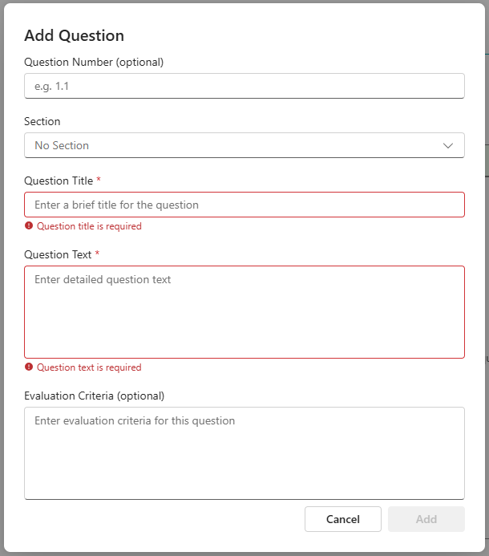Click the 'Question text is required' message
The image size is (489, 556).
89,367
